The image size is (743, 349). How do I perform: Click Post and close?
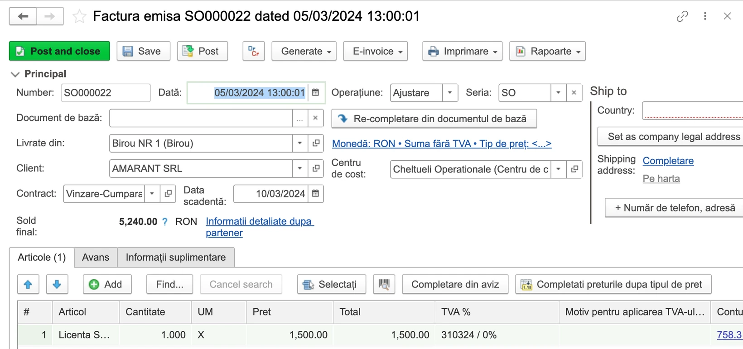[x=59, y=51]
